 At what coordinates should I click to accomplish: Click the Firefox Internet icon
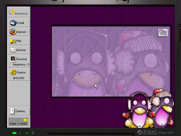click(13, 32)
